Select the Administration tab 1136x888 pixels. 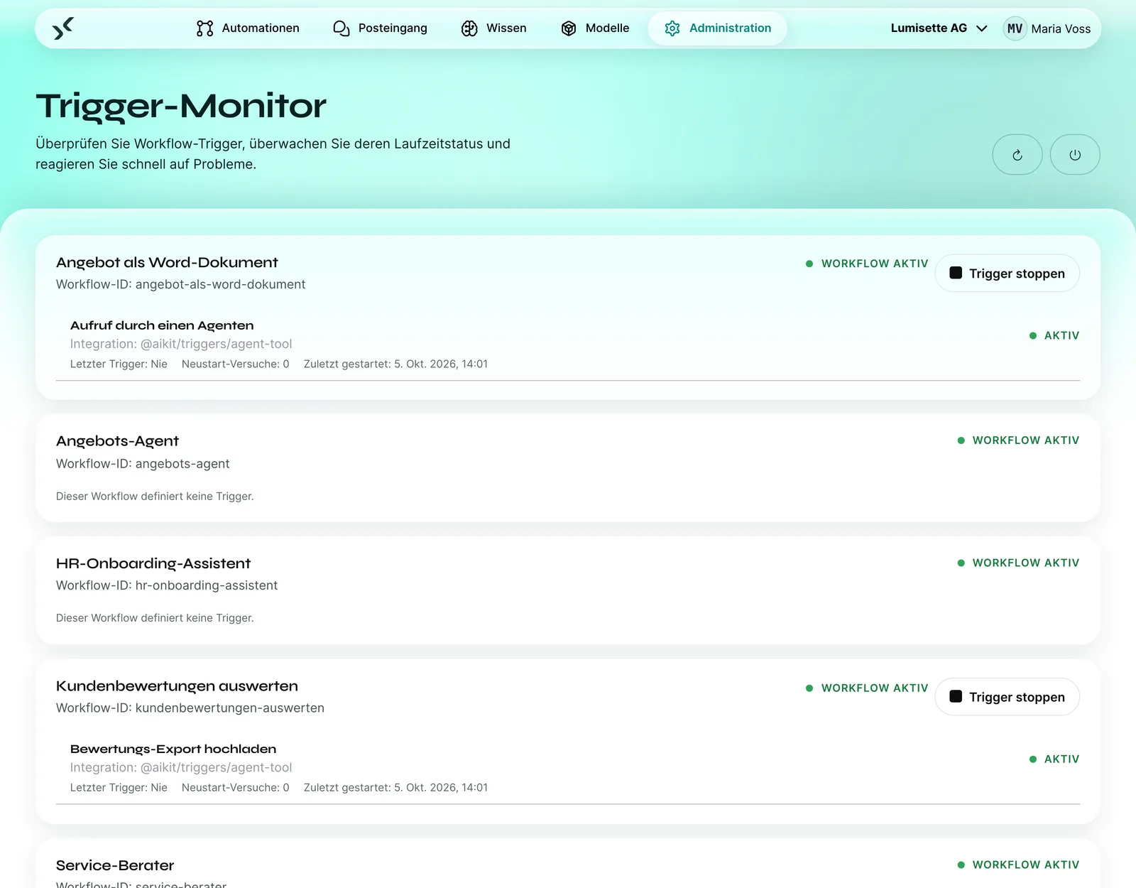[718, 28]
